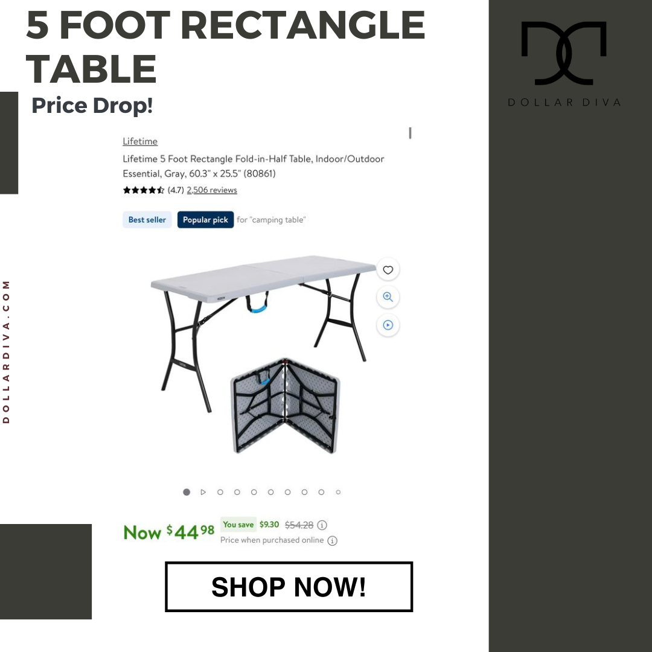Click the circular play video icon

click(388, 325)
